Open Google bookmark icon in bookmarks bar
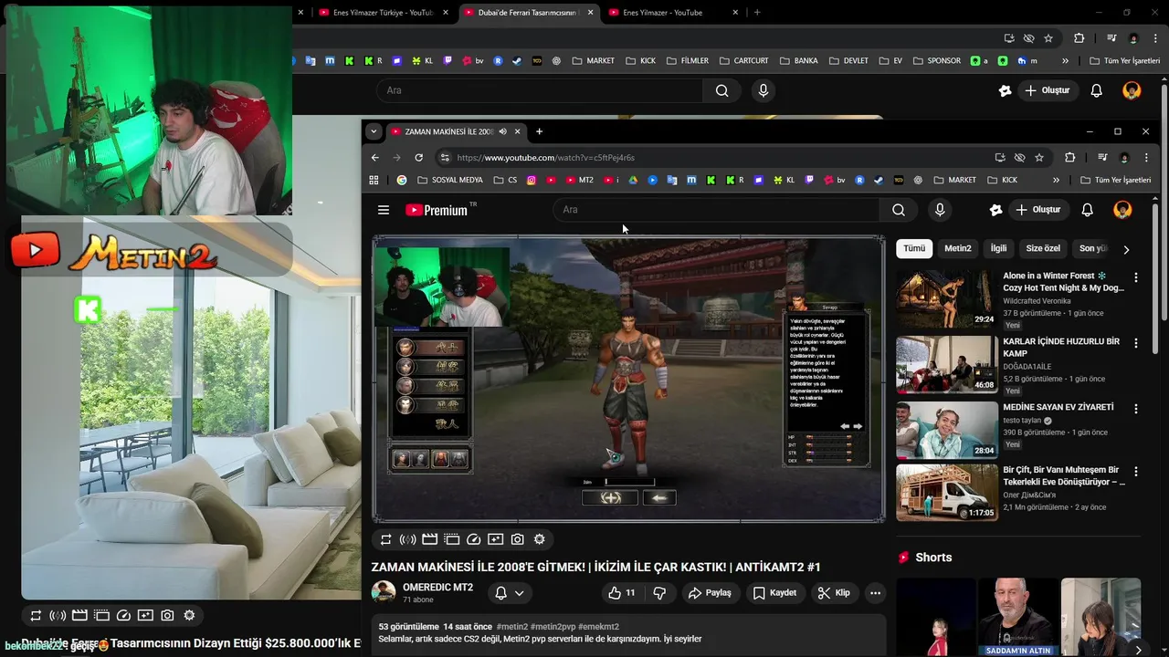The image size is (1169, 657). click(x=402, y=180)
